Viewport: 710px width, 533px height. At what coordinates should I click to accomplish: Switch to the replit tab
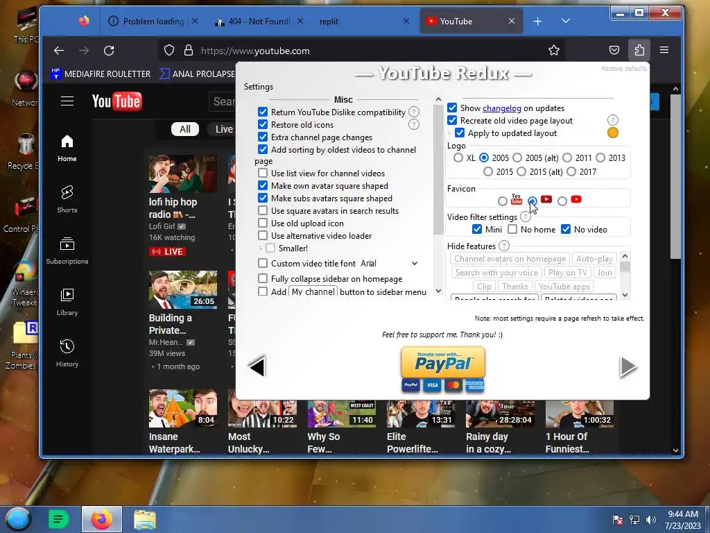point(363,22)
